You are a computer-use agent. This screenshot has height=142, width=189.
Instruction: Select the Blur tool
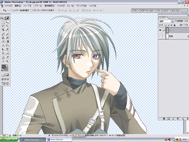click(x=3, y=45)
